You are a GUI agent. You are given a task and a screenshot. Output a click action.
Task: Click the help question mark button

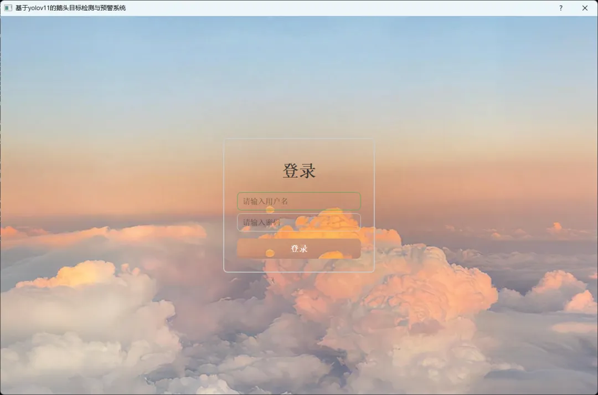(x=560, y=8)
